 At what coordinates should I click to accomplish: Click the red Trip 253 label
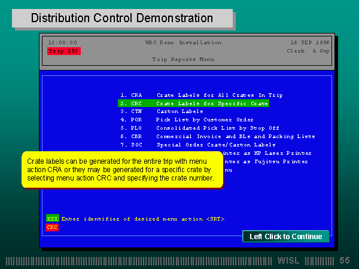pos(64,51)
